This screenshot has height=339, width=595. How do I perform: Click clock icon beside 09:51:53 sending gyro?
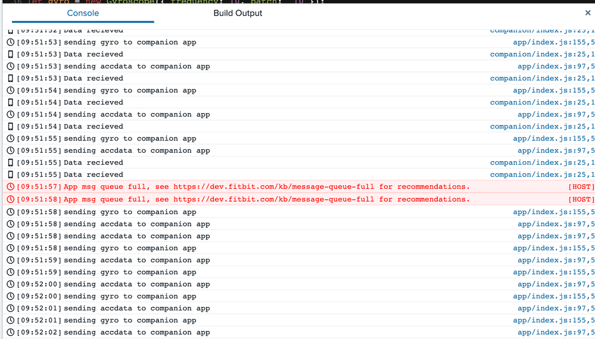pyautogui.click(x=10, y=42)
